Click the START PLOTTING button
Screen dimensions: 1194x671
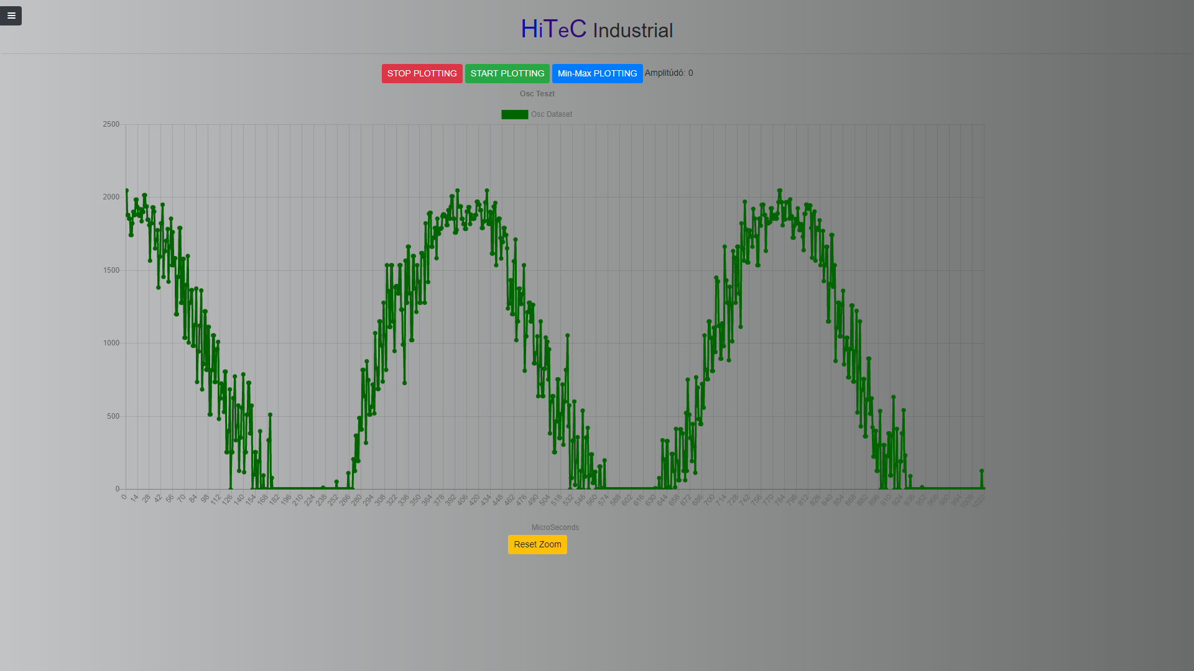point(507,73)
